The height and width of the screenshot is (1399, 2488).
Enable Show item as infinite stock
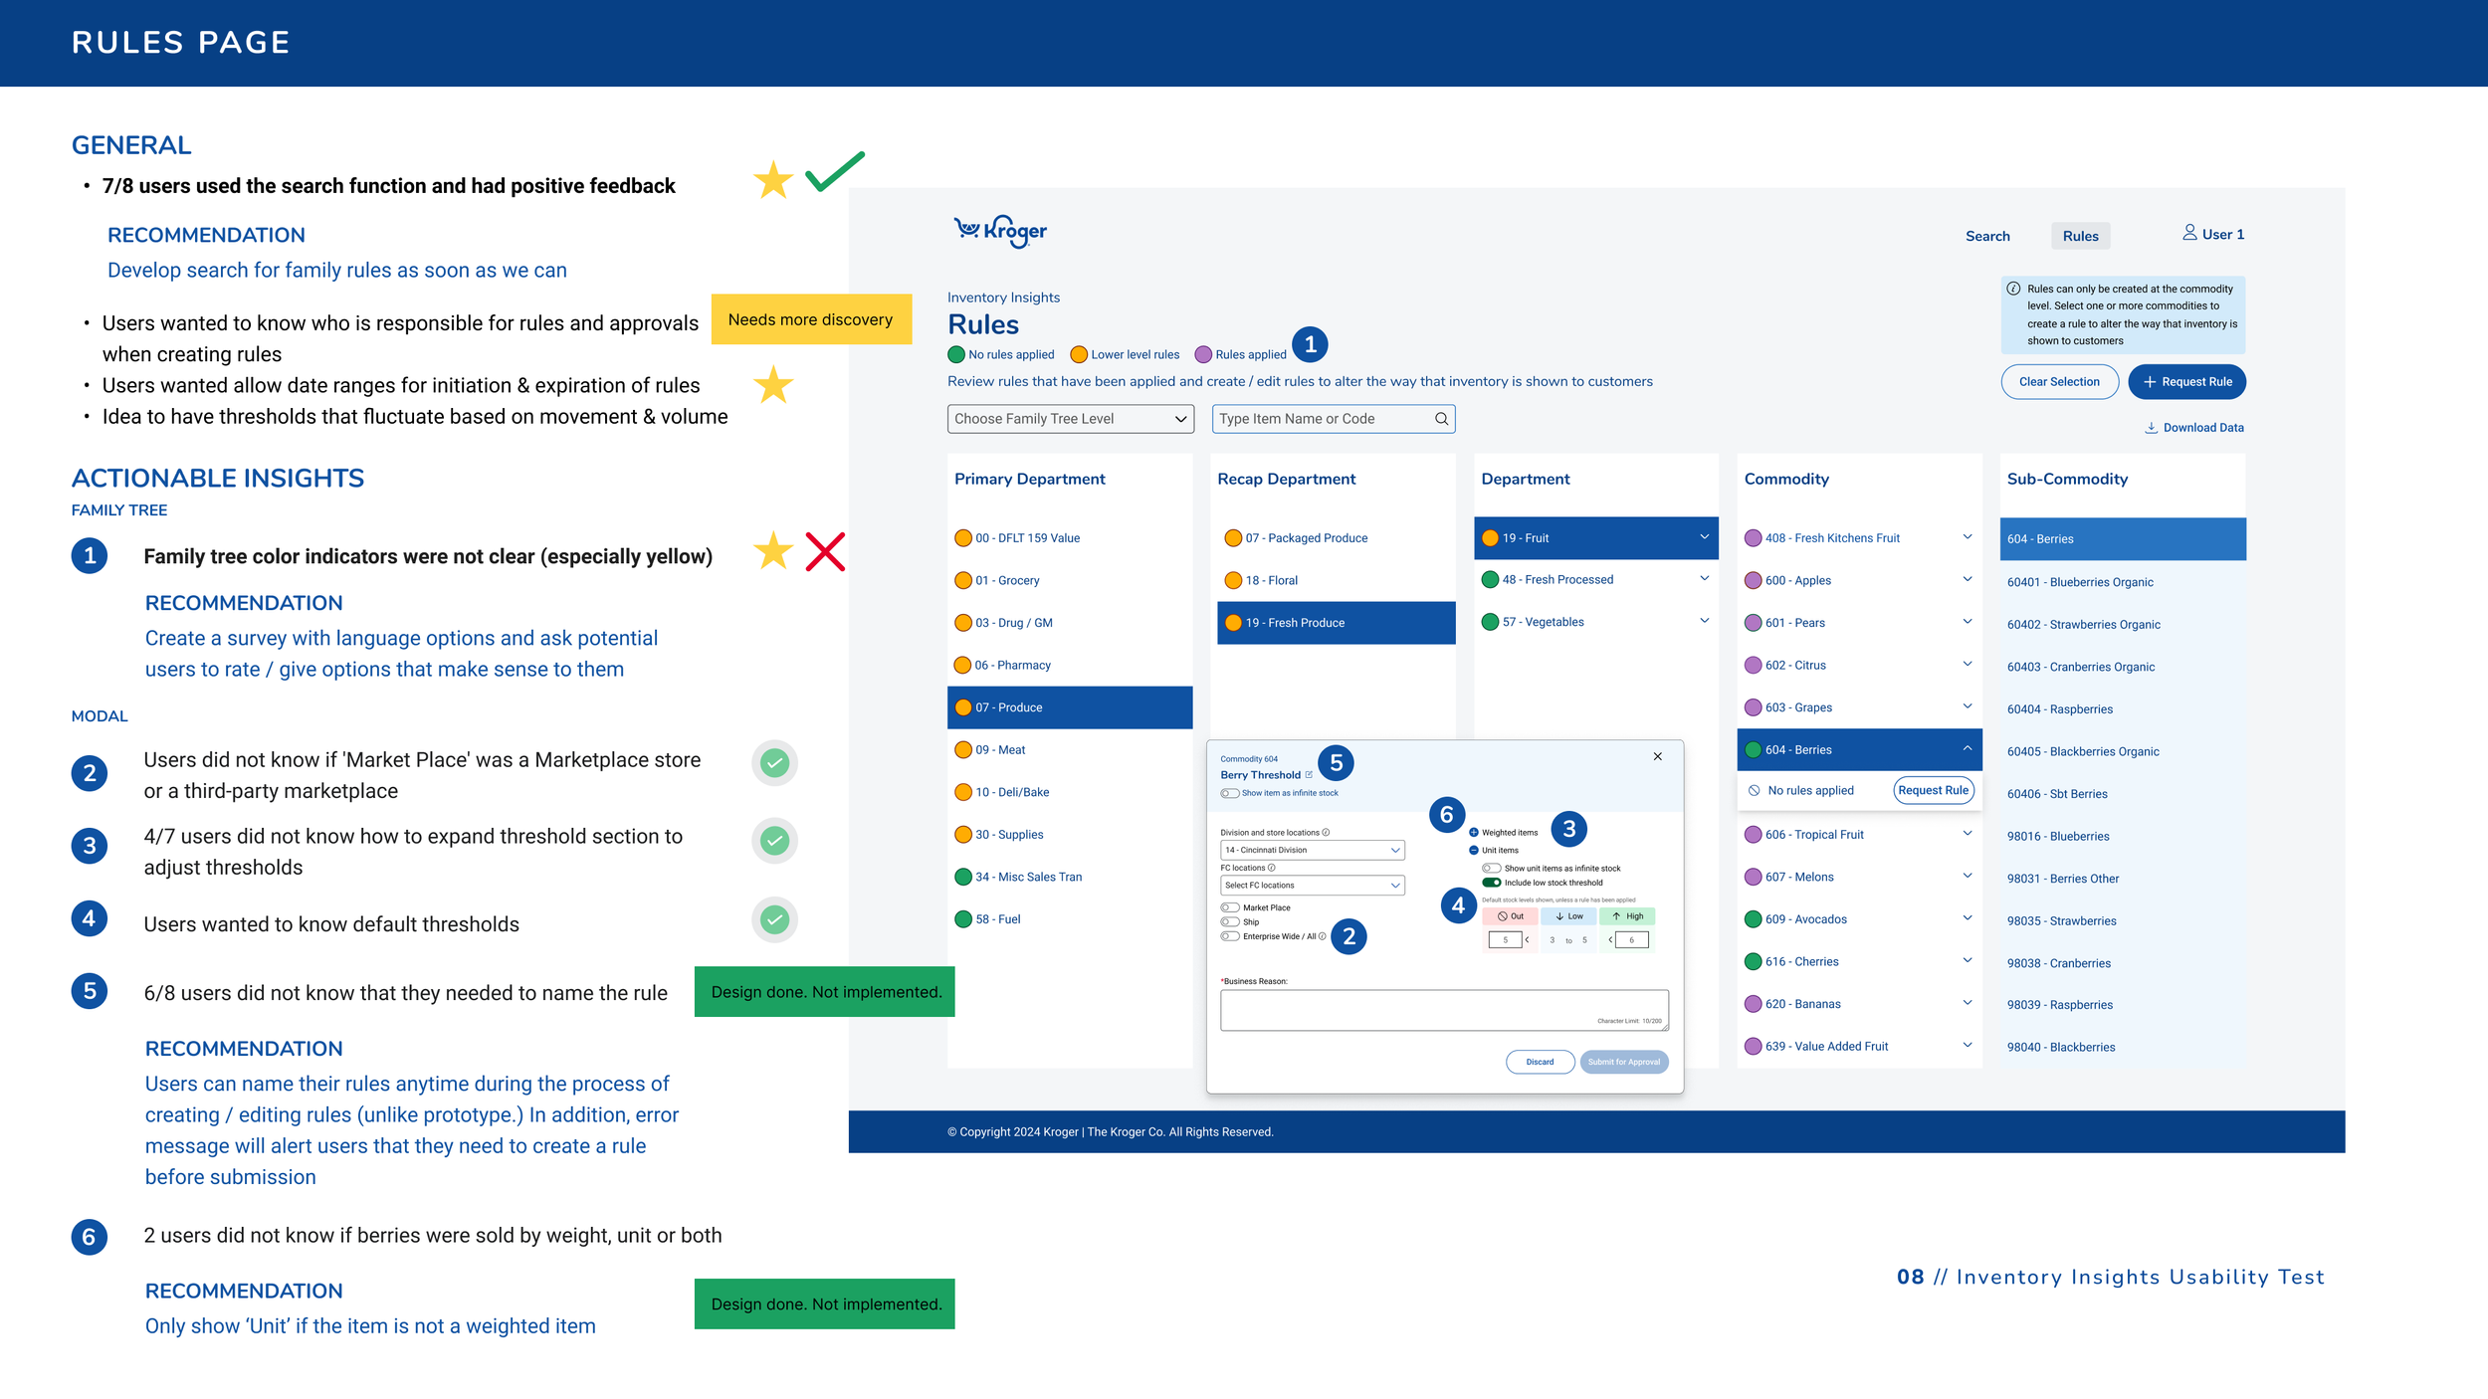(1230, 794)
